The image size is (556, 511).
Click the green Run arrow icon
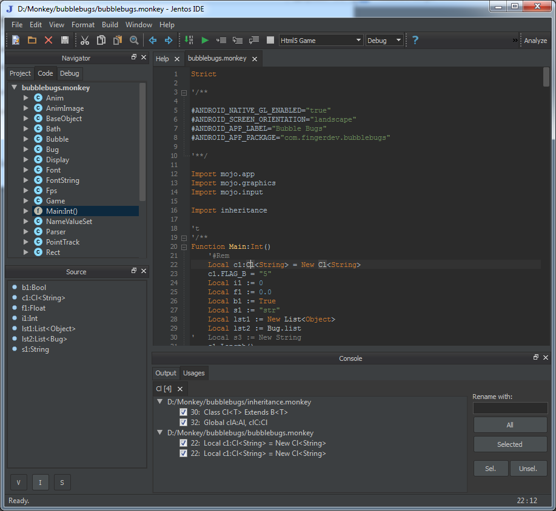205,40
